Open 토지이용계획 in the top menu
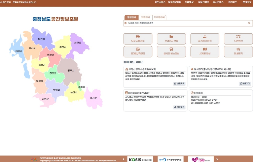Screen dimensions: 253x162 175,2
